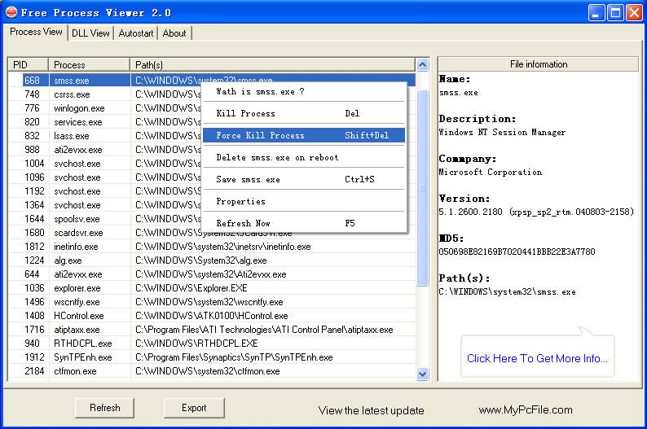Select the SynTPEnh.exe process row
Screen dimensions: 647x429
coord(212,357)
